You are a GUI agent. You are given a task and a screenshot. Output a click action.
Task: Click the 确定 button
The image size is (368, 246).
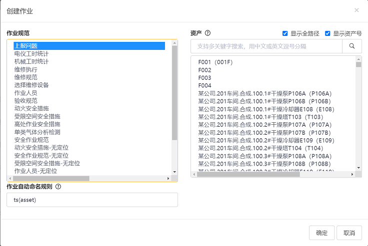(321, 233)
